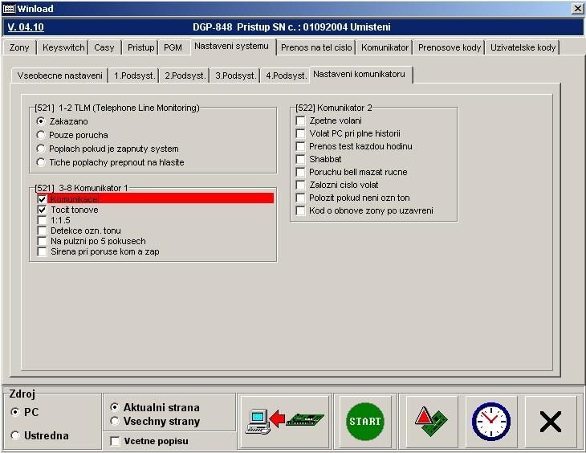
Task: Open the Uzivatelske kody tab
Action: point(523,47)
